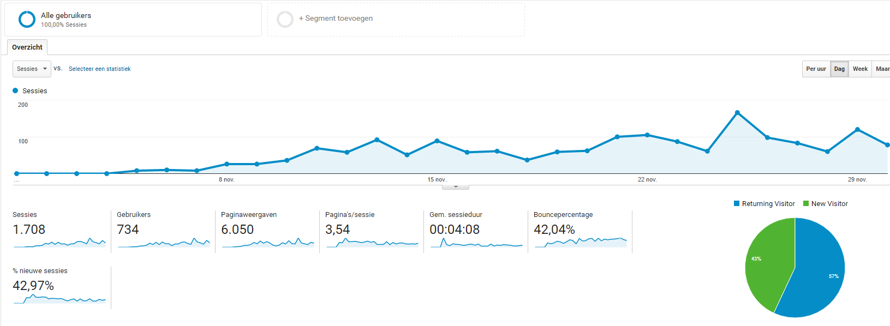Screen dimensions: 890x326
Task: Click Selecteer een statistiek link
Action: coord(99,69)
